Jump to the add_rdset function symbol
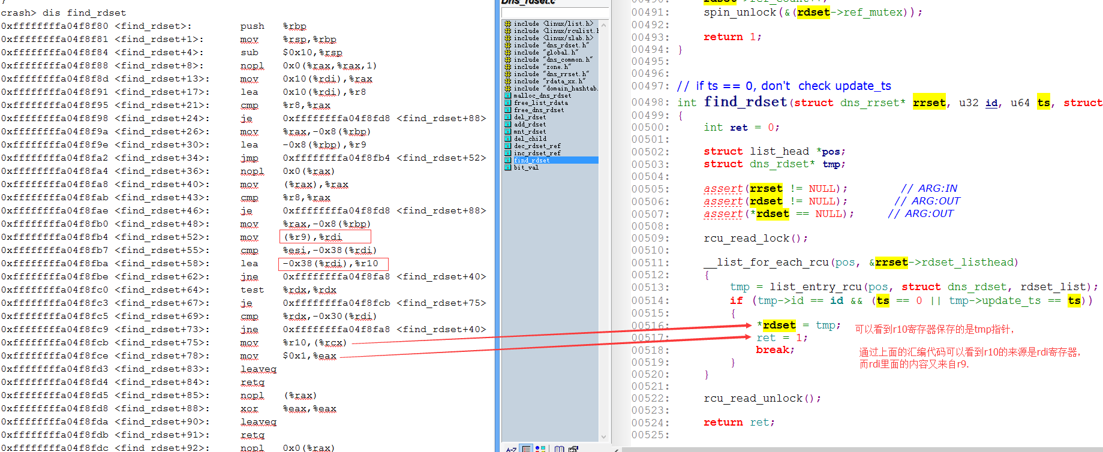 click(530, 124)
